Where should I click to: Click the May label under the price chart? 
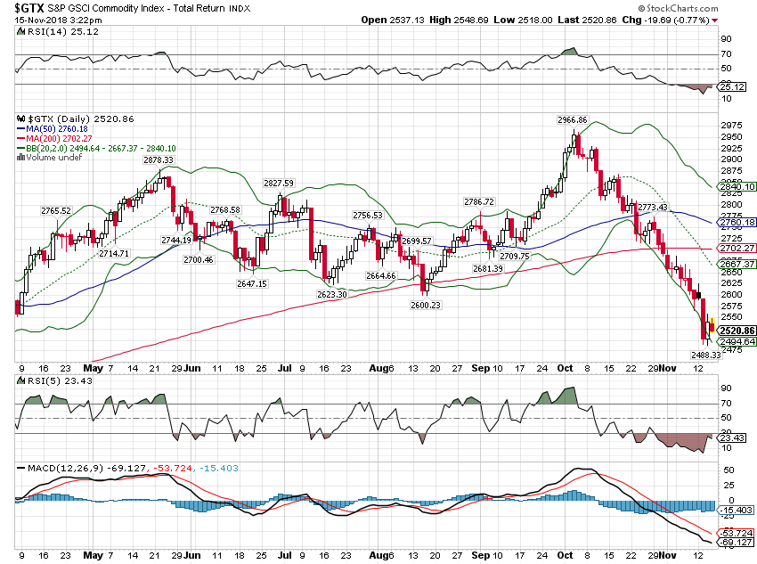coord(94,368)
